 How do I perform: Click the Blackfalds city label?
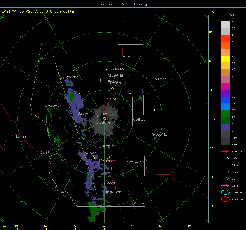click(116, 76)
